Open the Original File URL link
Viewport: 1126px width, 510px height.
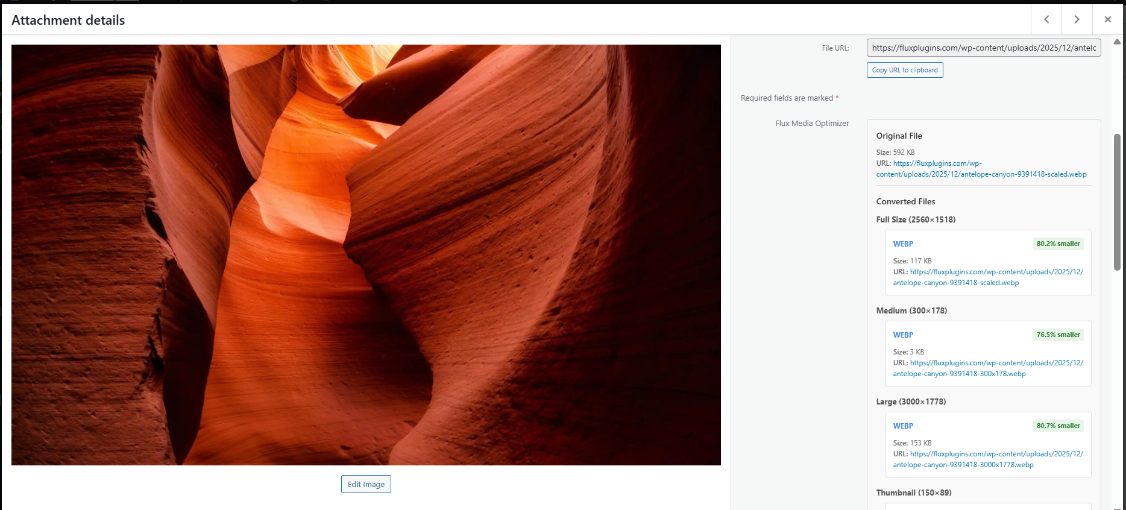[981, 169]
